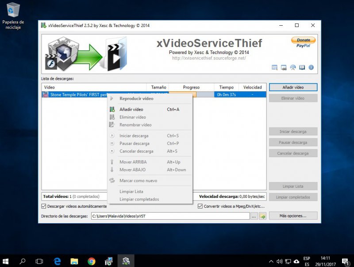Open the search videos window icon
The width and height of the screenshot is (354, 267).
[x=274, y=68]
